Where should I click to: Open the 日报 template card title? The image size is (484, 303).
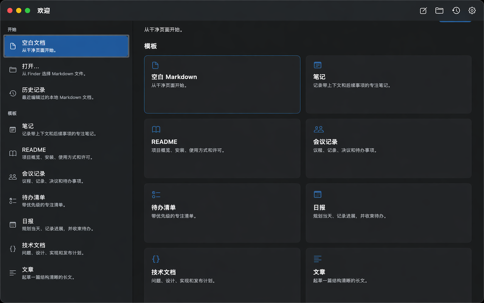tap(319, 208)
